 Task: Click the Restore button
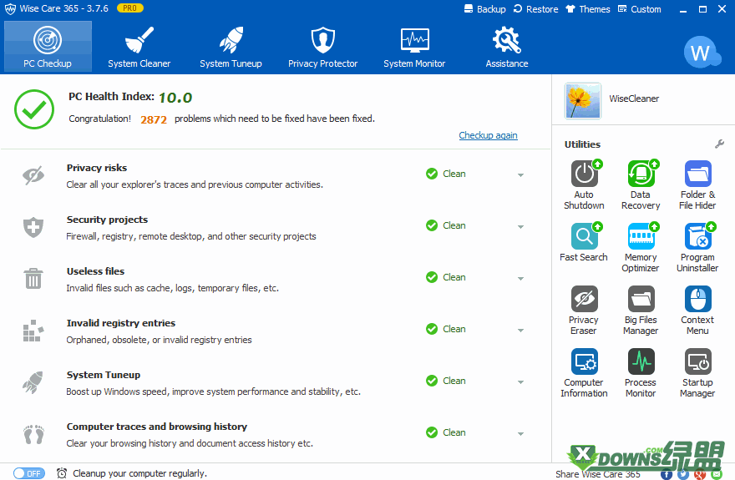click(535, 9)
